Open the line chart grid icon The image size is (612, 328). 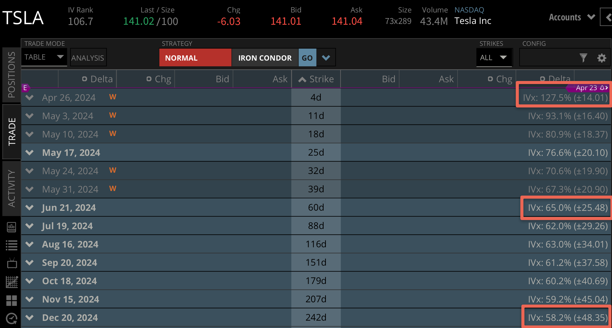(12, 282)
